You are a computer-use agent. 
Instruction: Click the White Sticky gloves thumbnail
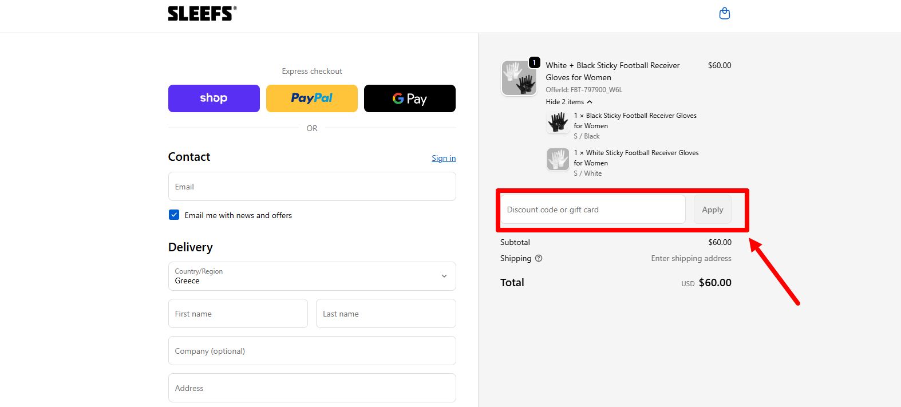pyautogui.click(x=558, y=159)
